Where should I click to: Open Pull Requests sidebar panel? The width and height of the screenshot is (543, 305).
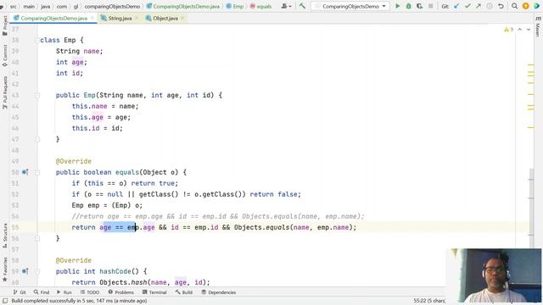pyautogui.click(x=5, y=92)
